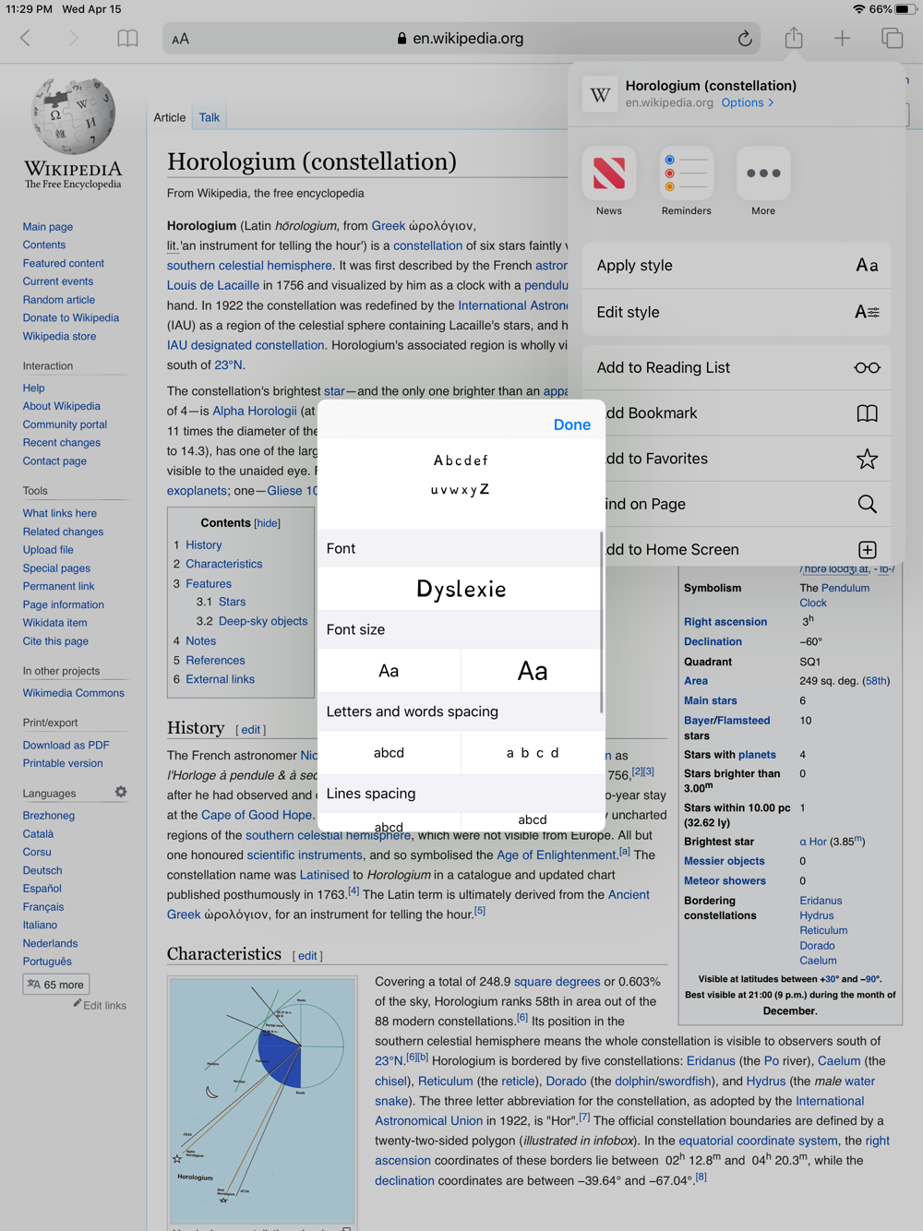Open the What links here tool
Screen dimensions: 923x1231
pos(60,514)
